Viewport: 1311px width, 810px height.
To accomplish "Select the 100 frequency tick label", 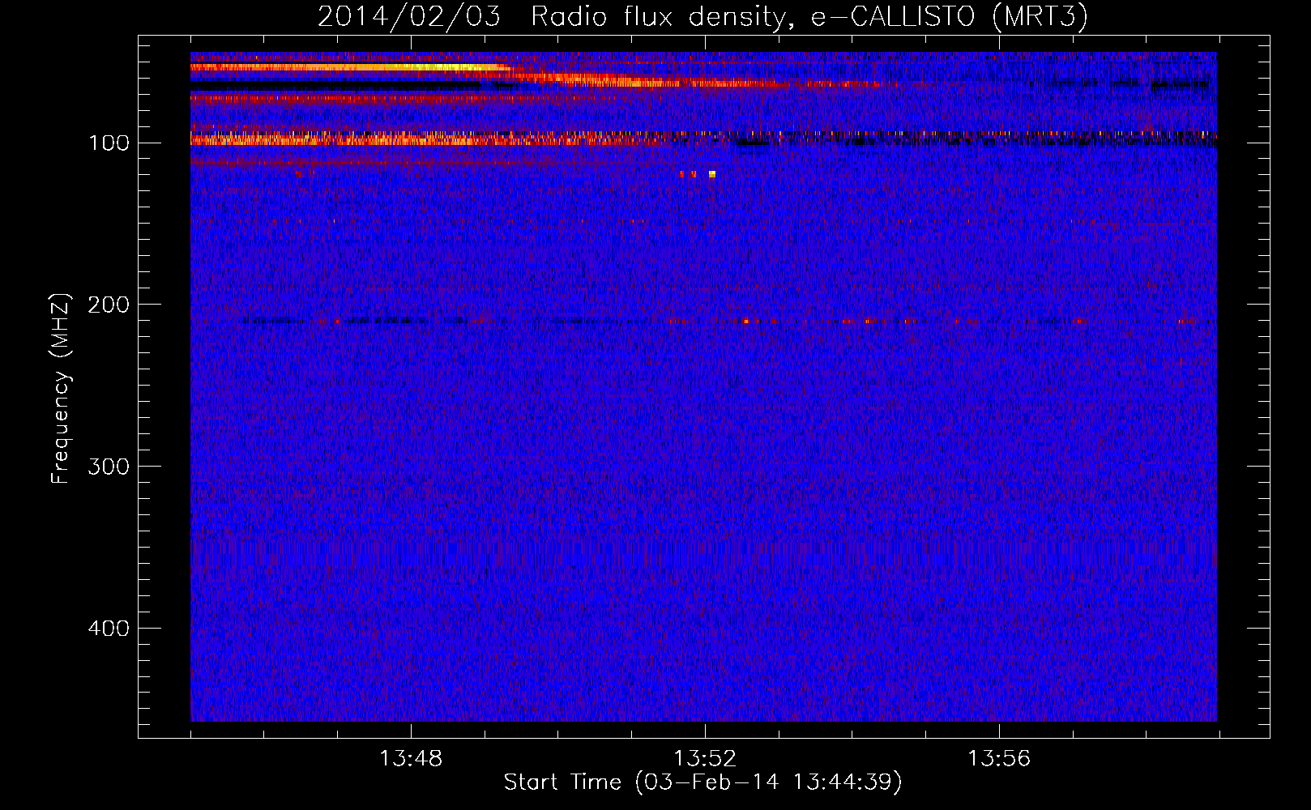I will 109,143.
